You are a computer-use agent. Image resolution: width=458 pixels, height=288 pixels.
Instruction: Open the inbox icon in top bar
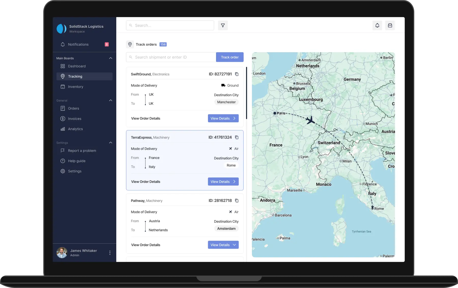tap(390, 25)
